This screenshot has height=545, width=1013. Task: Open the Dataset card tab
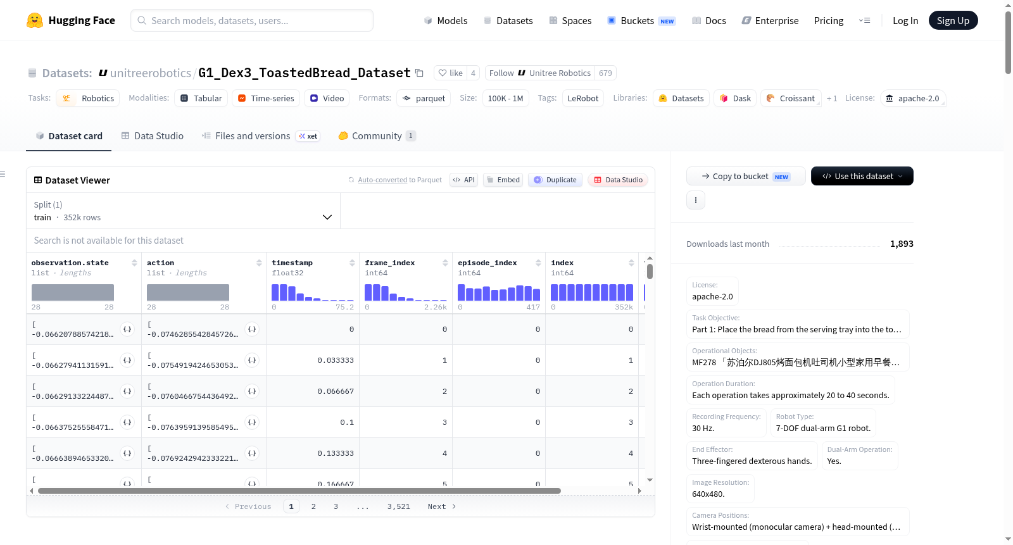click(x=69, y=135)
